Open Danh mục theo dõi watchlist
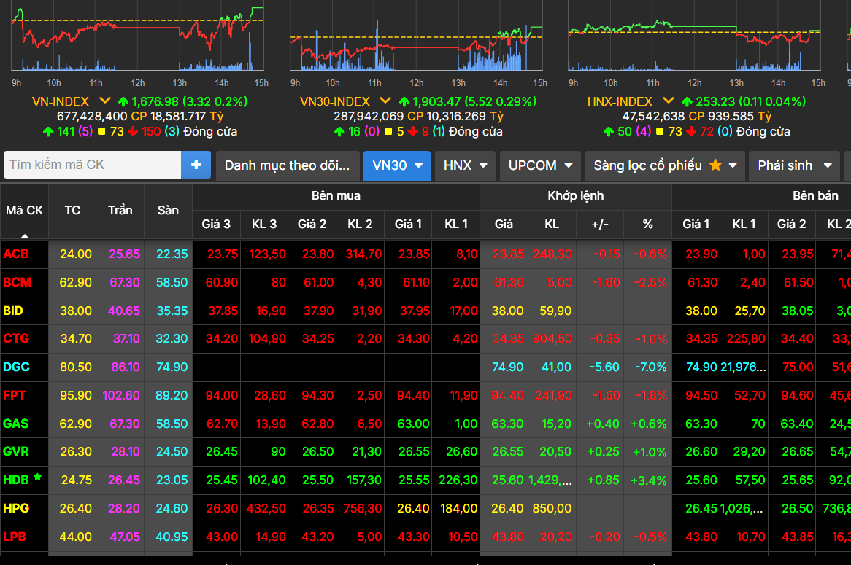The image size is (851, 565). tap(287, 165)
